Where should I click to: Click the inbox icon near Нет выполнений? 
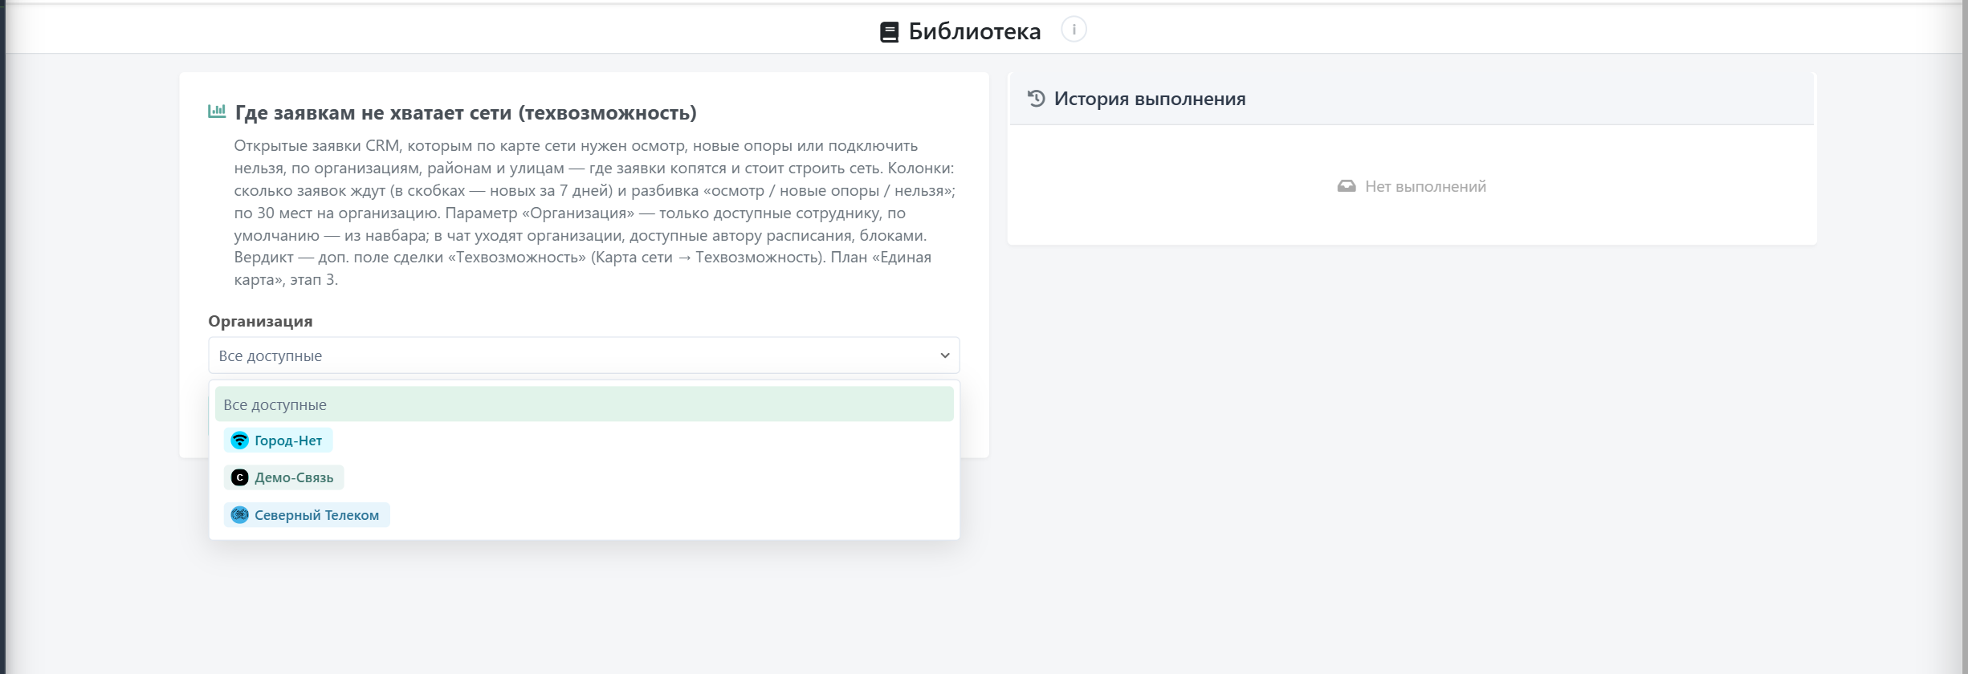(x=1347, y=186)
